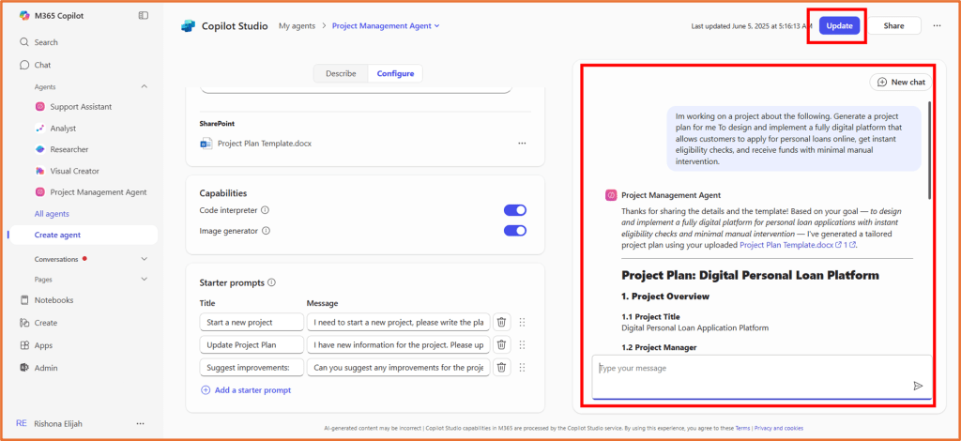
Task: Switch to the Describe tab
Action: click(x=340, y=73)
